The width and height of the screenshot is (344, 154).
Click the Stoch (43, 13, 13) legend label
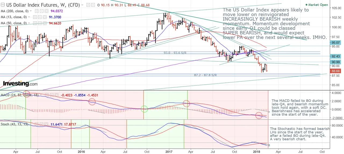pos(14,124)
